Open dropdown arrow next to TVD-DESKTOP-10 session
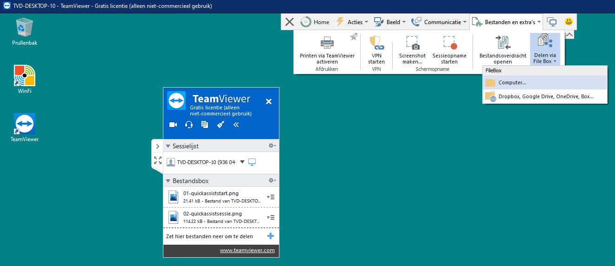The height and width of the screenshot is (266, 615). pos(242,162)
